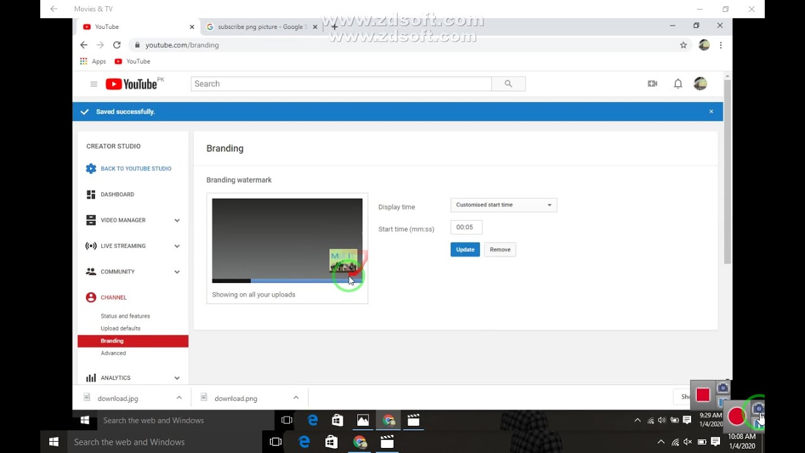Open Status and features page
Screen dimensions: 805x453
[x=125, y=316]
